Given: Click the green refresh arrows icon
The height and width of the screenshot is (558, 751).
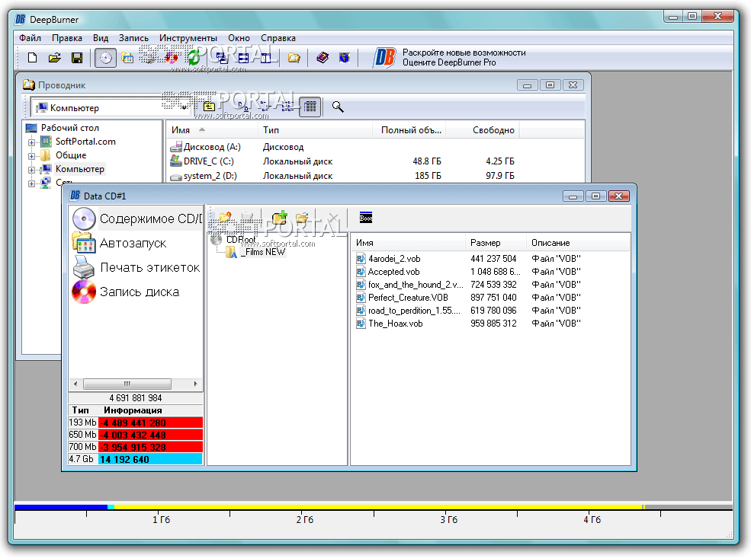Looking at the screenshot, I should (x=194, y=58).
